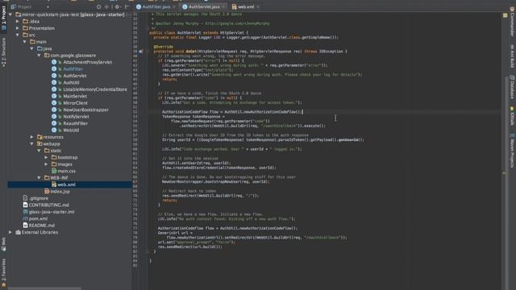
Task: Collapse the mirror-quickstart-java-test root node
Action: click(x=10, y=14)
